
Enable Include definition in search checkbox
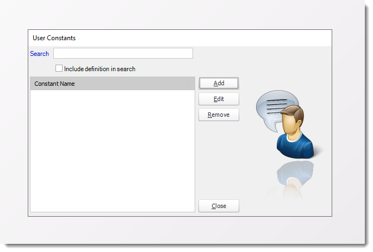[59, 68]
